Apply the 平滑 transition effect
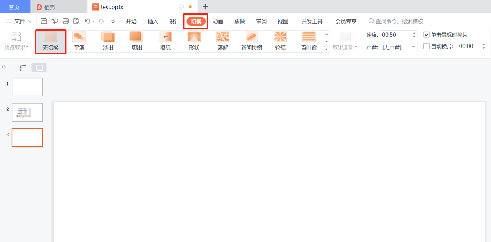Viewport: 491px width, 242px height. click(x=79, y=41)
